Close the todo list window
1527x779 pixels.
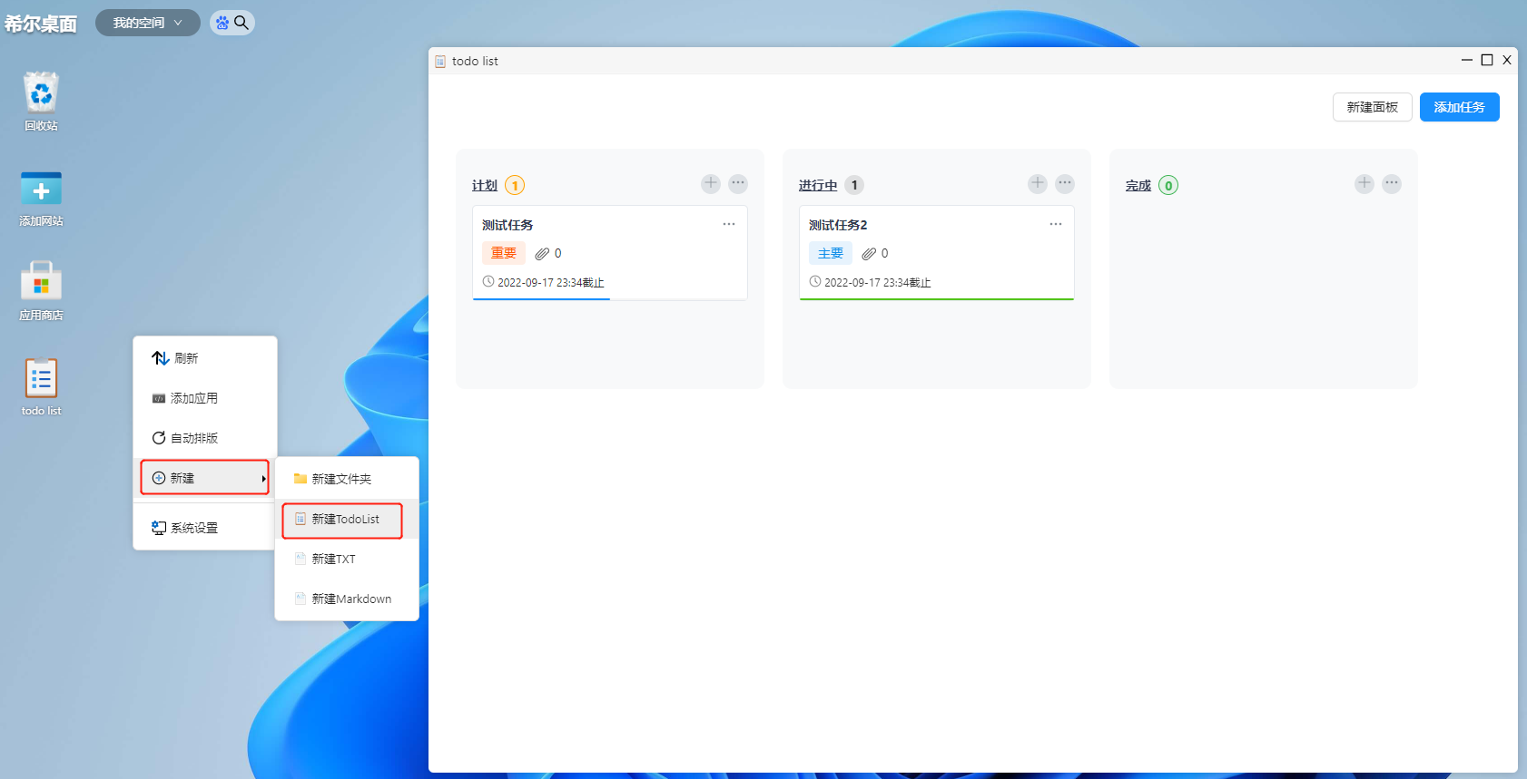(1507, 60)
